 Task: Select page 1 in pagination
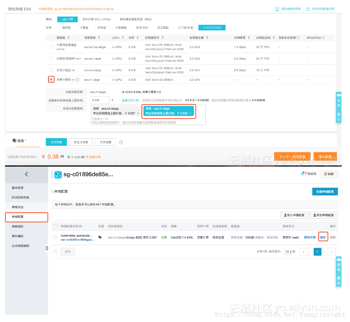[x=317, y=252]
